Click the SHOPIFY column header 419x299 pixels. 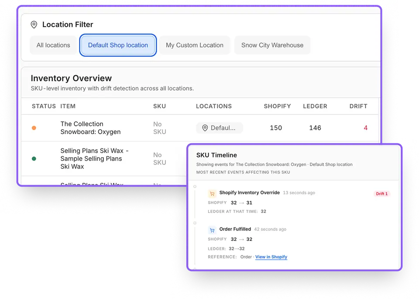tap(277, 107)
